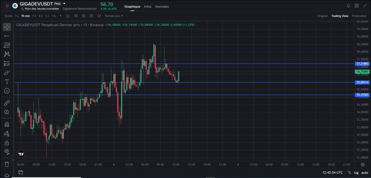Collapse the drawing toolbar side arrow

point(13,160)
